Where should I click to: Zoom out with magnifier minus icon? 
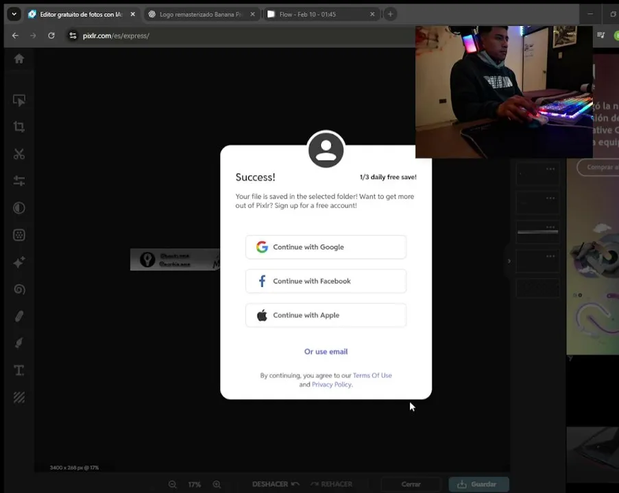tap(173, 484)
